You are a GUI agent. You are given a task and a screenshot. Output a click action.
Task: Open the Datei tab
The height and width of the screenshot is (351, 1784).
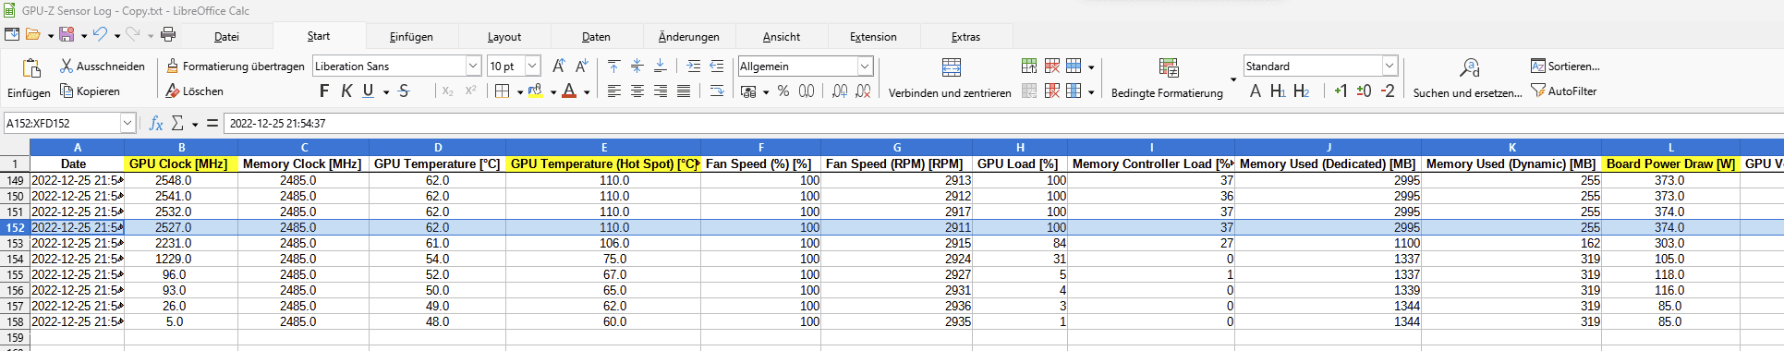226,37
